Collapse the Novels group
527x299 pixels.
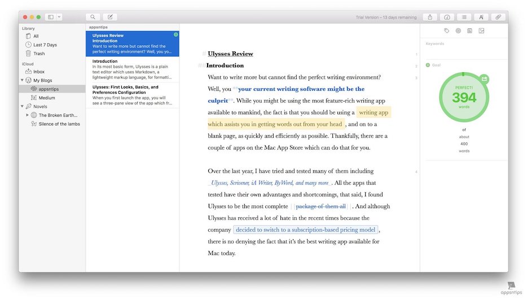point(23,106)
